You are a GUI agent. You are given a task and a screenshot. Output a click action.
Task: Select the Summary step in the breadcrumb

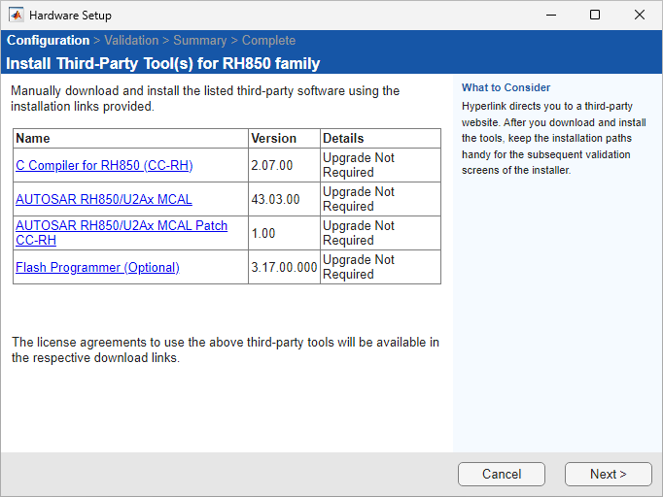pos(200,40)
